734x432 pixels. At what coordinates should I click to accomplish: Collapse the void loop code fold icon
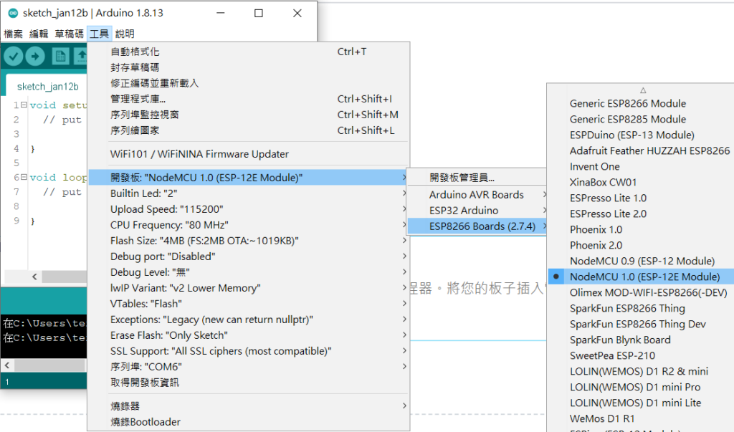(x=24, y=177)
